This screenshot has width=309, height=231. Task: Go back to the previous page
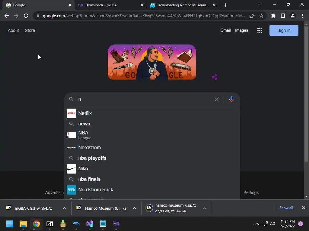pyautogui.click(x=7, y=16)
